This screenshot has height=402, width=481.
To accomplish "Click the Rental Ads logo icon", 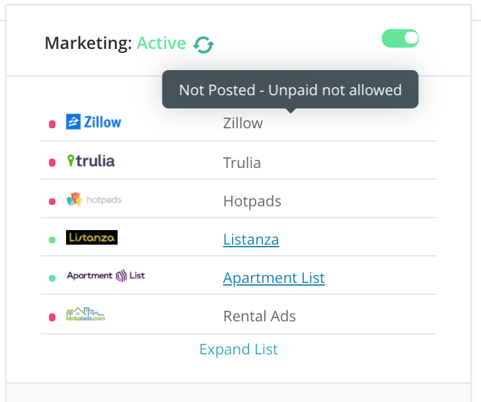I will (x=85, y=314).
